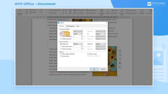Click the crop quick-tool icon beside the picture
This screenshot has width=168, height=94.
coord(120,59)
